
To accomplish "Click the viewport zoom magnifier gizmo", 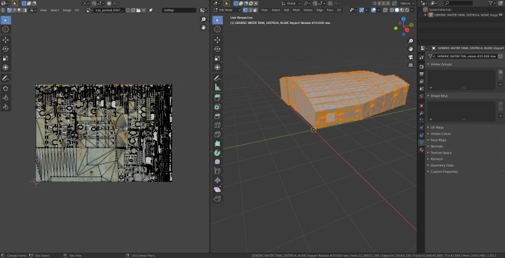I will coord(411,41).
